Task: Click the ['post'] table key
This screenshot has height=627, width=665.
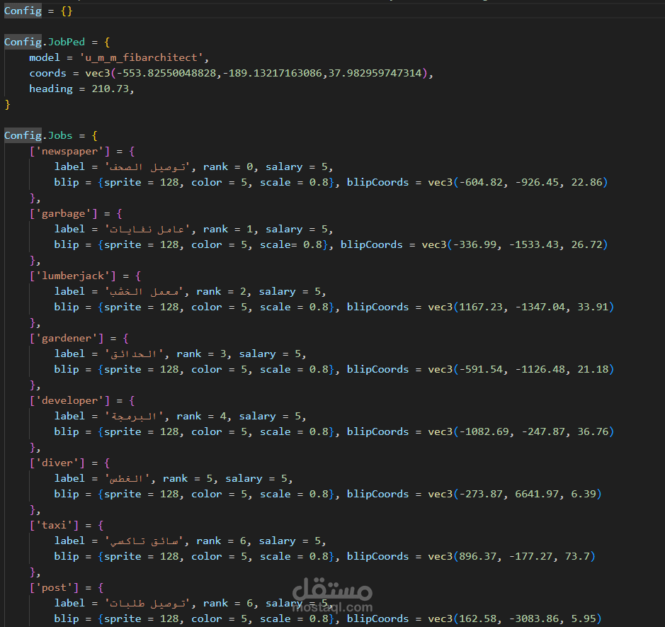Action: point(54,588)
